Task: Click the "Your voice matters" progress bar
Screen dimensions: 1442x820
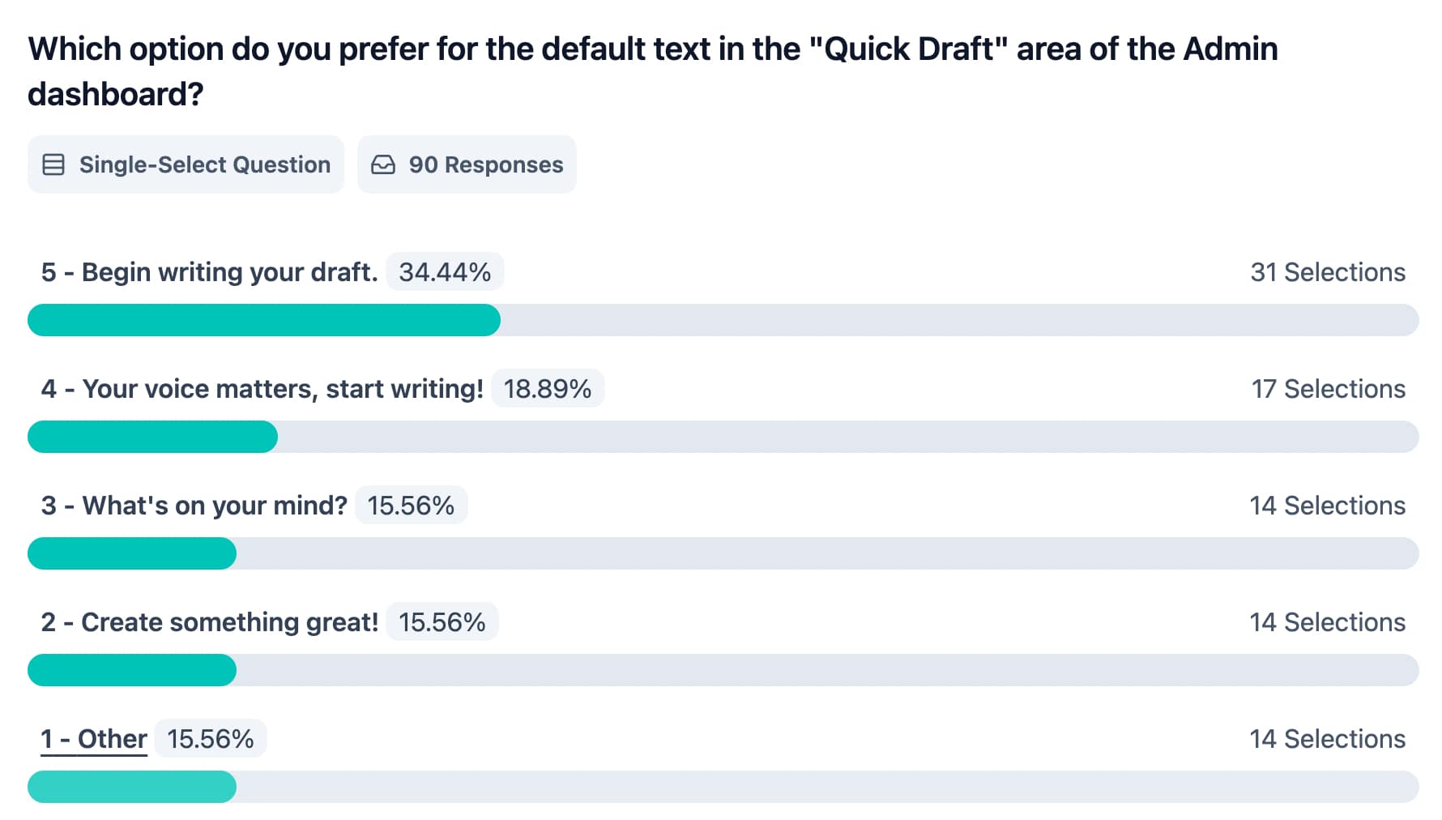Action: [x=723, y=437]
